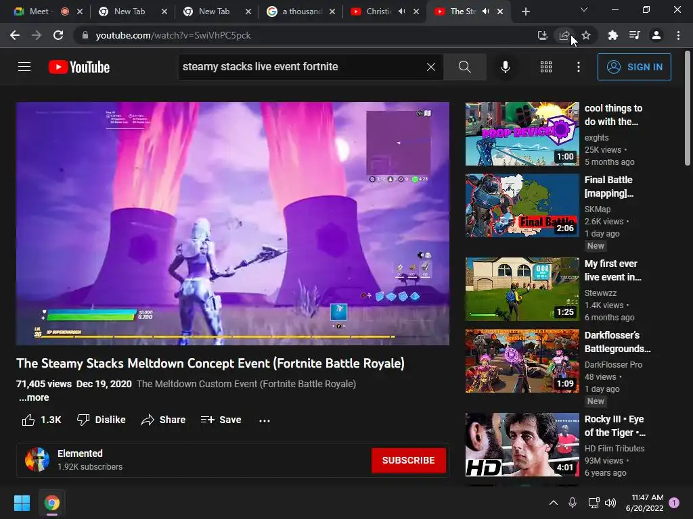Click the taskbar microphone tray icon
The height and width of the screenshot is (519, 693).
(573, 503)
